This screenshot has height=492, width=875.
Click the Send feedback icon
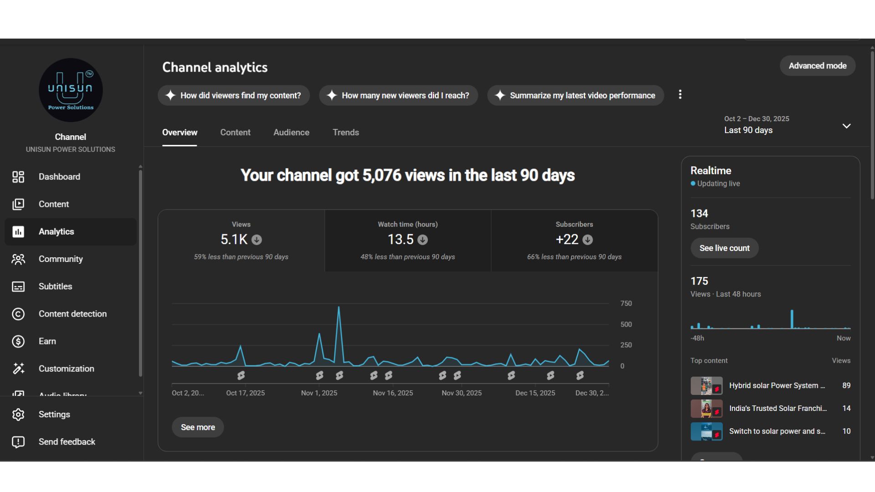[x=18, y=442]
